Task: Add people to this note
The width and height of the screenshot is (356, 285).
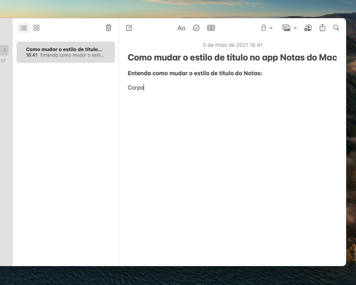Action: click(308, 28)
